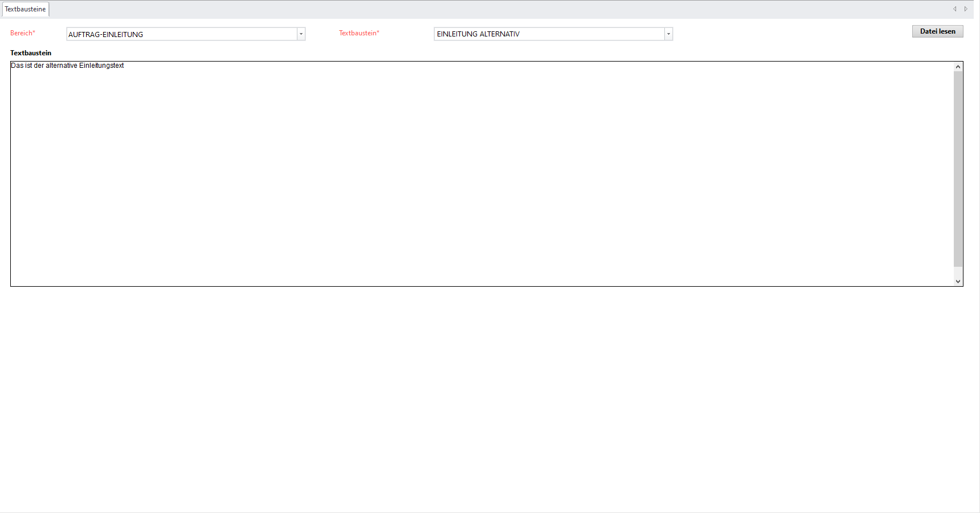Open the Textbaustein dropdown arrow
980x513 pixels.
click(668, 34)
